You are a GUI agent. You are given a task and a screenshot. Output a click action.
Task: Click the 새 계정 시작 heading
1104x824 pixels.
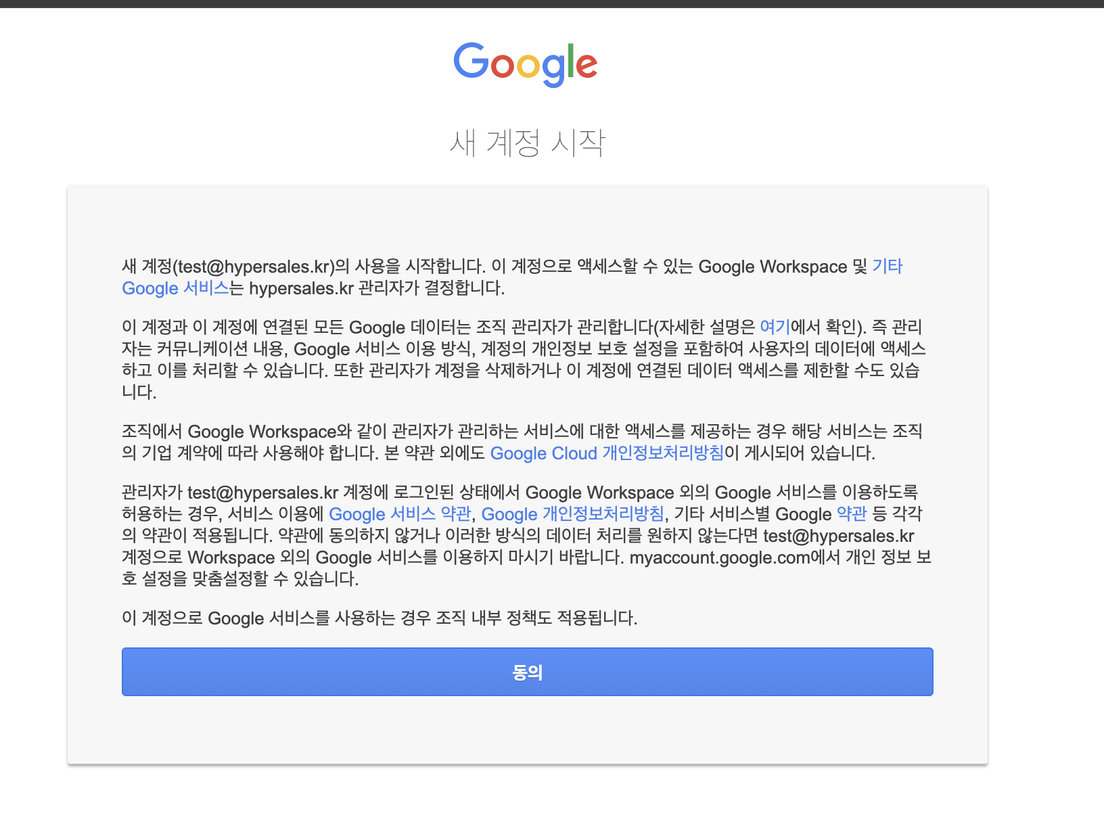(x=527, y=143)
